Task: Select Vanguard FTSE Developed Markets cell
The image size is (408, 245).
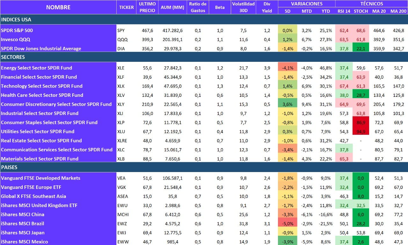Action: point(58,178)
